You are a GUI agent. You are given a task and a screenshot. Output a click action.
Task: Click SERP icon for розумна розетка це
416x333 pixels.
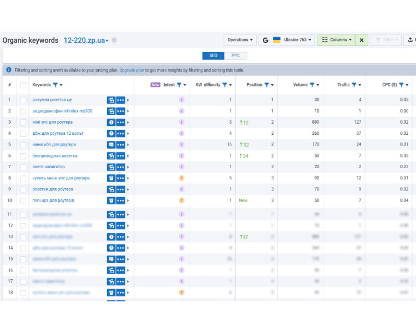tap(111, 100)
